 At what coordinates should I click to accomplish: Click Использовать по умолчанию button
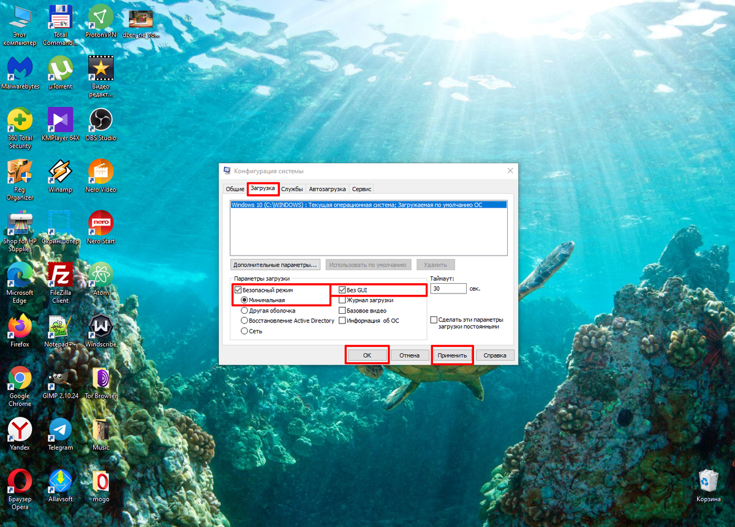[x=367, y=265]
